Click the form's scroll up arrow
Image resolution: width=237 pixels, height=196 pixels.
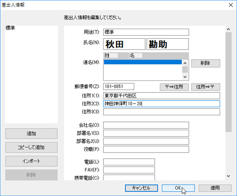(228, 29)
